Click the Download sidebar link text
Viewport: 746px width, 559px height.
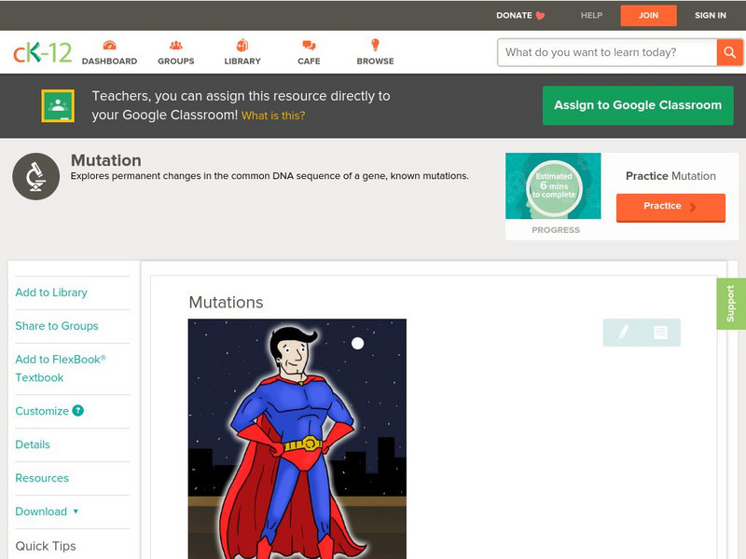click(x=41, y=511)
